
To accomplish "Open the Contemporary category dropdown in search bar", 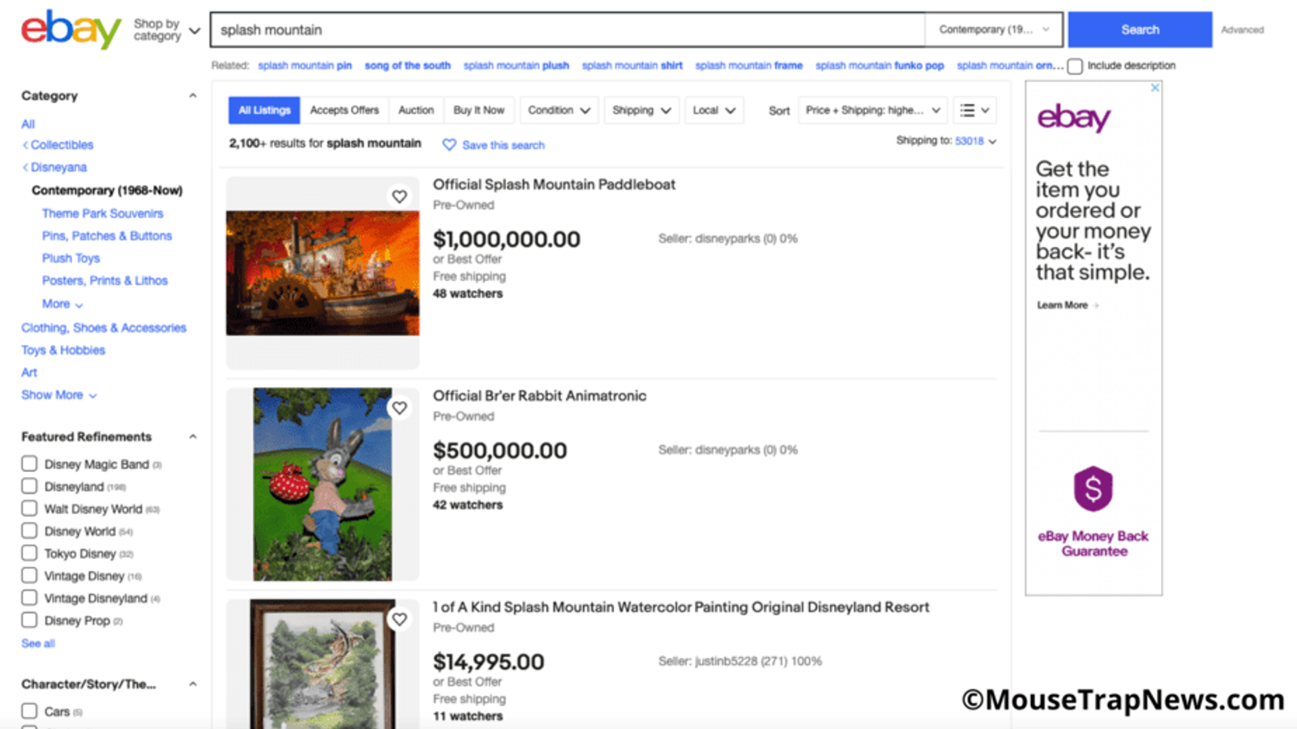I will [993, 30].
